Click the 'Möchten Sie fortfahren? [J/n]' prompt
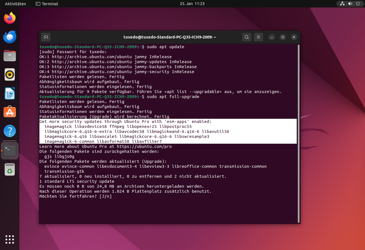The width and height of the screenshot is (365, 250). pyautogui.click(x=75, y=196)
